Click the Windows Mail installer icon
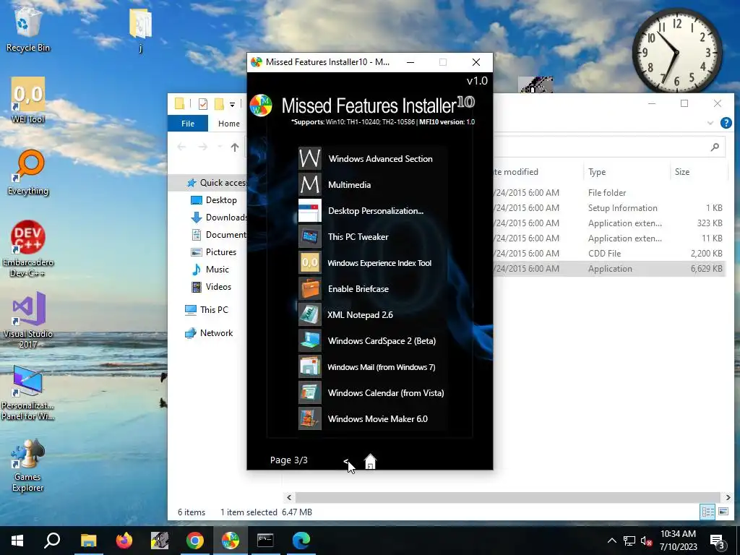This screenshot has height=555, width=740. [309, 366]
